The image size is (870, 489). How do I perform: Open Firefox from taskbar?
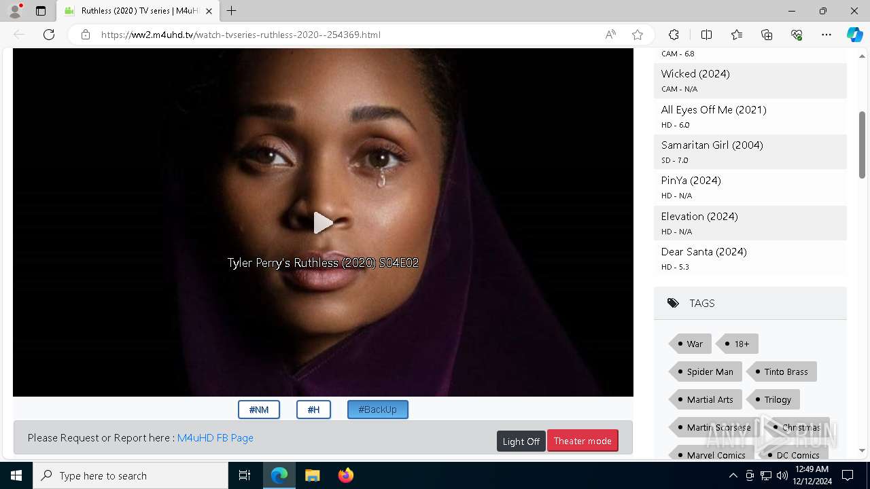[x=345, y=475]
